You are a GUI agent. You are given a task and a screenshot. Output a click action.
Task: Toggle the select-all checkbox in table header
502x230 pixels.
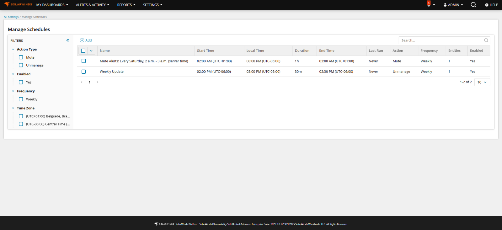pos(83,51)
